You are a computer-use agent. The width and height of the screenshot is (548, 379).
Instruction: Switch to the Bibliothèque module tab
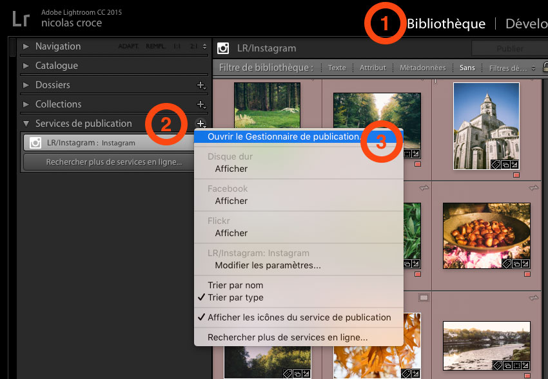tap(445, 24)
